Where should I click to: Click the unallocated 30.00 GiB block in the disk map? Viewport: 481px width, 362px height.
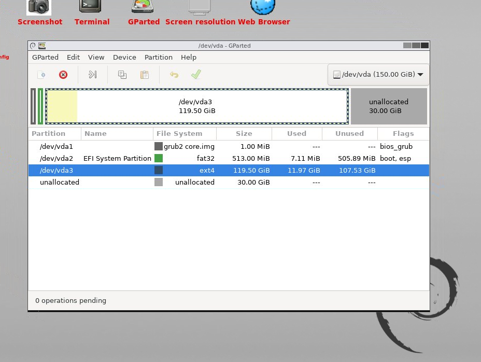tap(389, 106)
